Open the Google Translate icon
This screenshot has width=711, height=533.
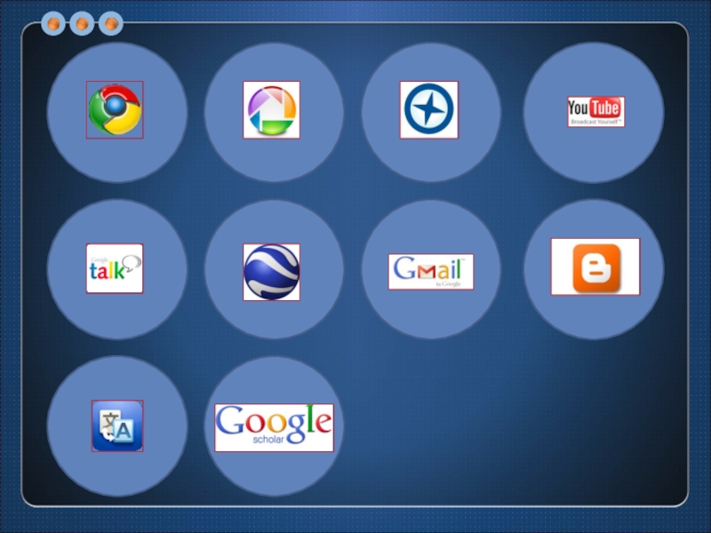tap(117, 426)
